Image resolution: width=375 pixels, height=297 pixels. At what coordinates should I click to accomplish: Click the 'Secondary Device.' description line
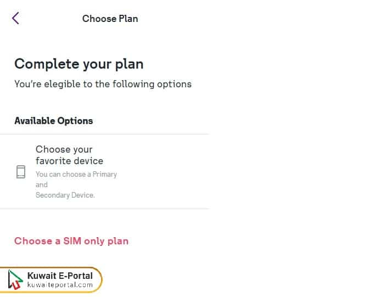[x=65, y=195]
